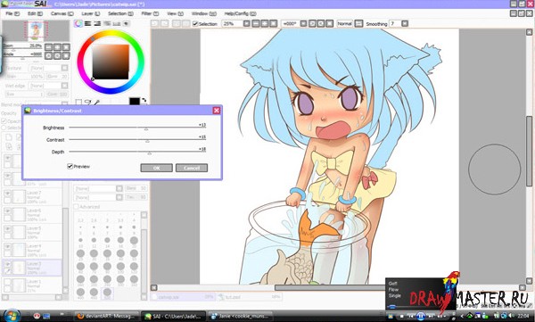Show the color mixer panel icon
535x322 pixels.
107,23
